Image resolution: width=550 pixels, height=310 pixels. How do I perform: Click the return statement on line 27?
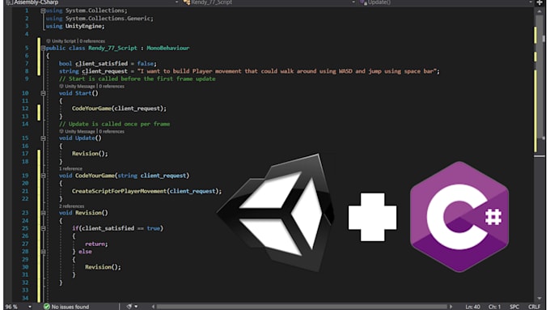tap(96, 244)
